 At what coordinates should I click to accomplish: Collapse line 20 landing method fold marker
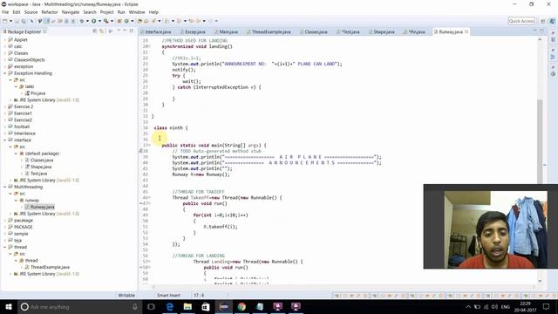149,46
